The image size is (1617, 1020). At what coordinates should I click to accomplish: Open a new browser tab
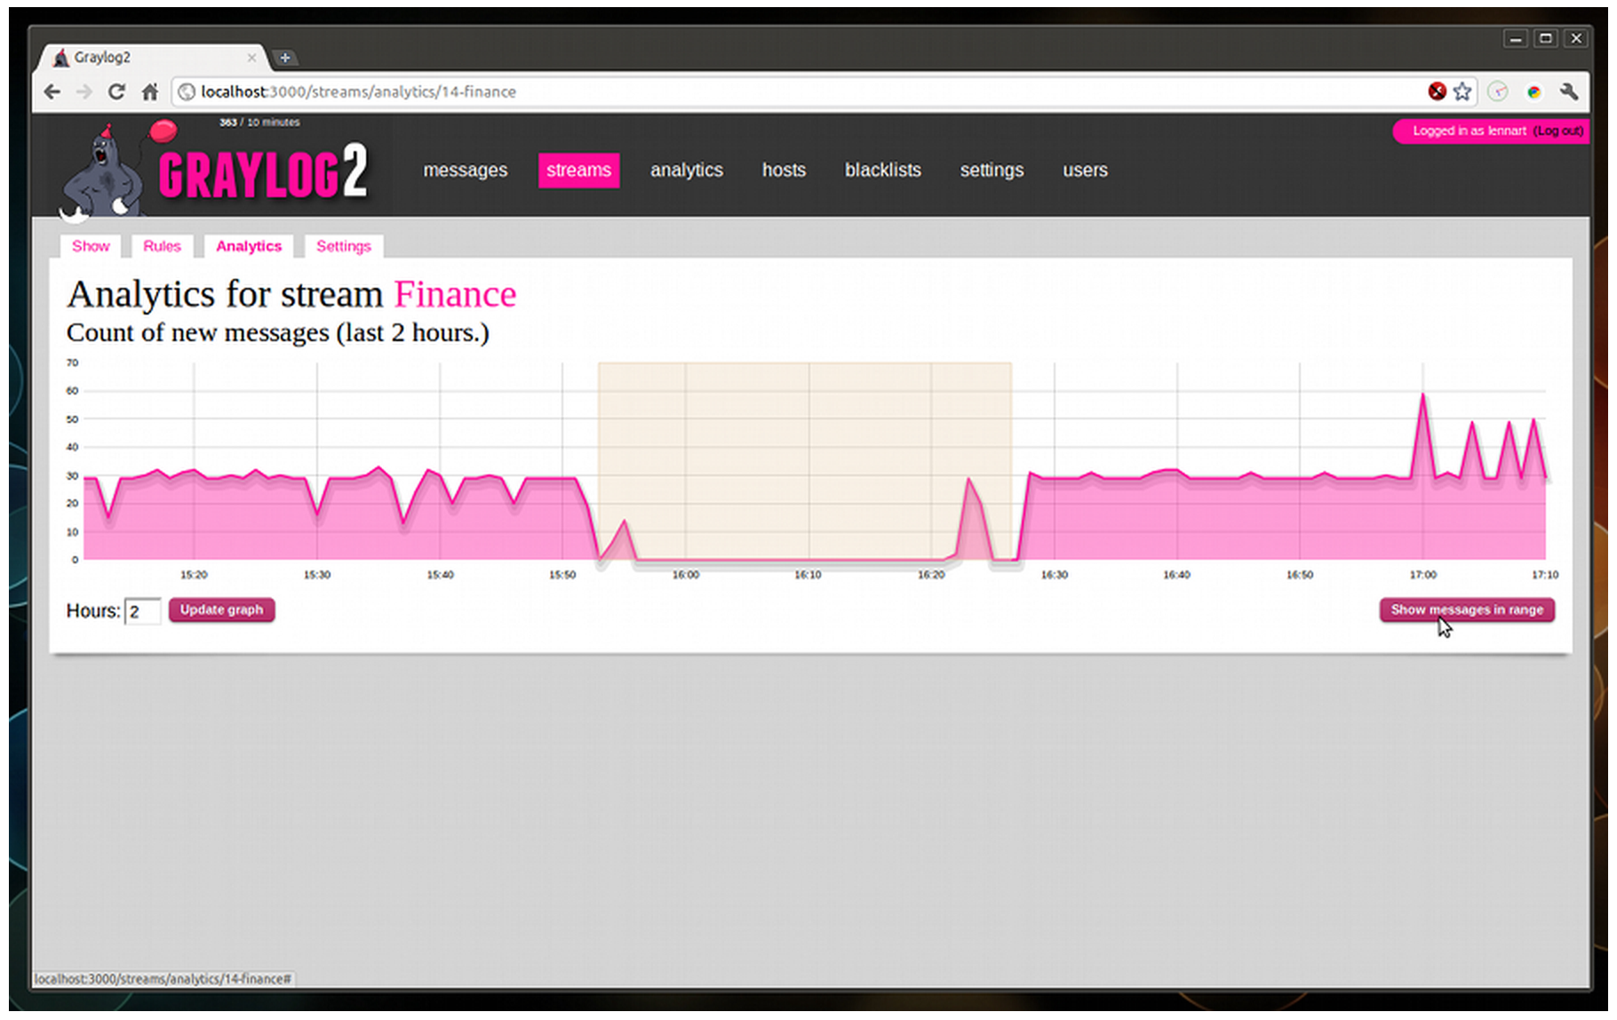tap(285, 58)
